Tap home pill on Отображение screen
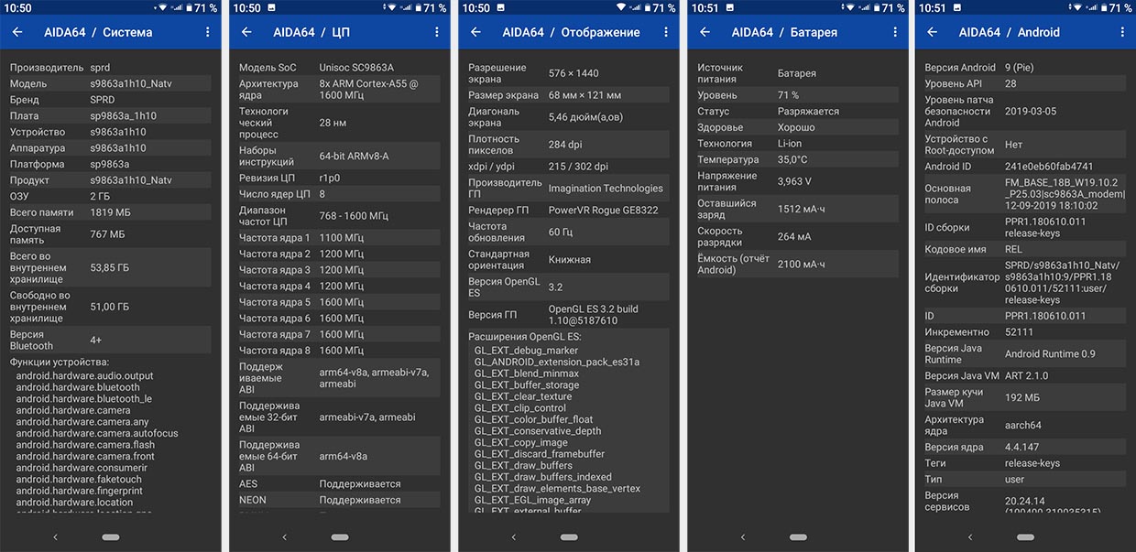Screen dimensions: 1136x552 (x=569, y=537)
